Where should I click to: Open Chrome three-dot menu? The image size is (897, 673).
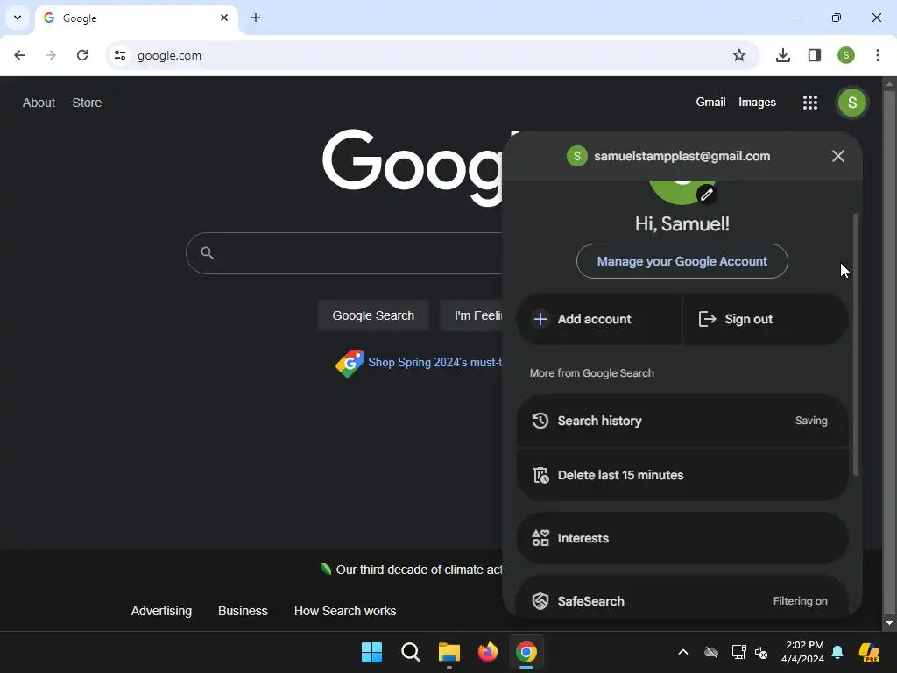[x=877, y=55]
